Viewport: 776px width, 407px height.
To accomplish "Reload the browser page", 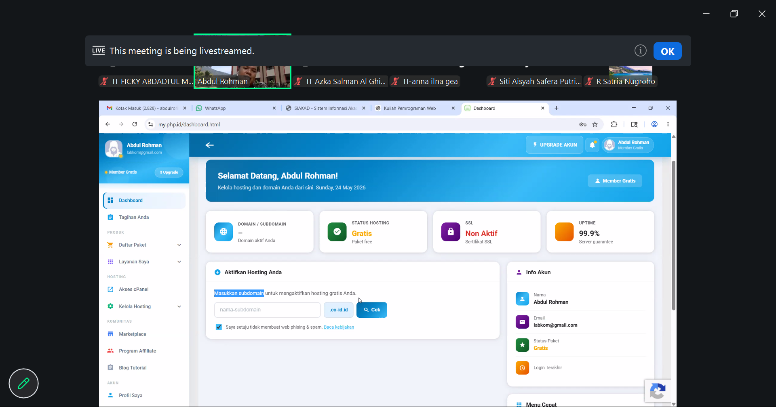I will 135,124.
